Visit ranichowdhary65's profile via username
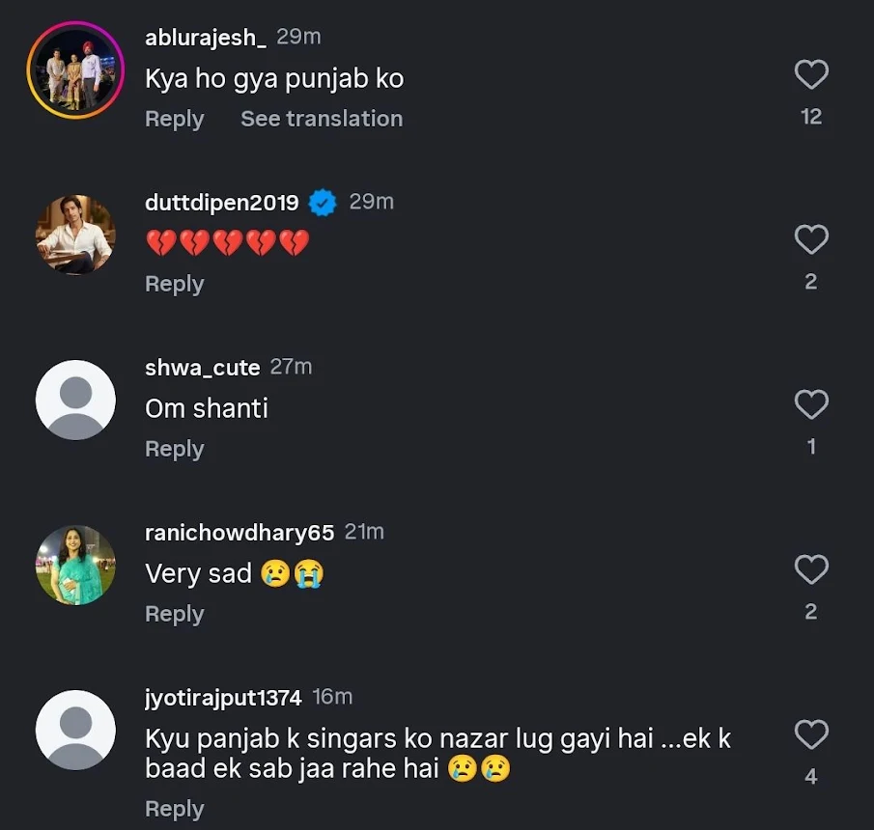 [x=240, y=533]
